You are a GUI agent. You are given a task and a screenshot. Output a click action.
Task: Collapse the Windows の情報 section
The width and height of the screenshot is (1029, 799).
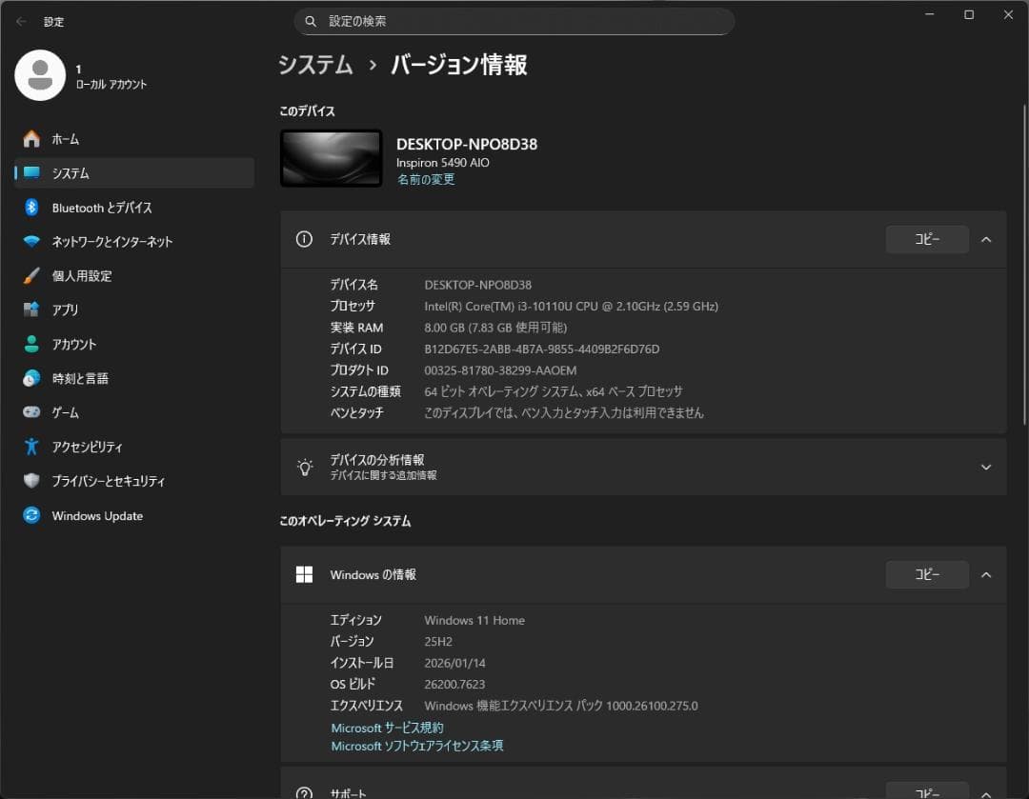point(986,574)
